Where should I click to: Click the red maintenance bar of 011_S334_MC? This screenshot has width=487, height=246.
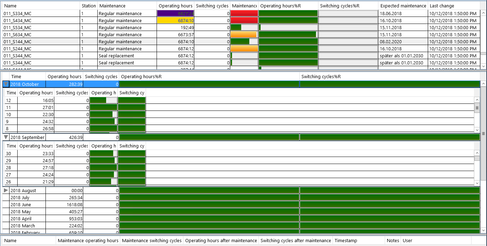pyautogui.click(x=244, y=13)
